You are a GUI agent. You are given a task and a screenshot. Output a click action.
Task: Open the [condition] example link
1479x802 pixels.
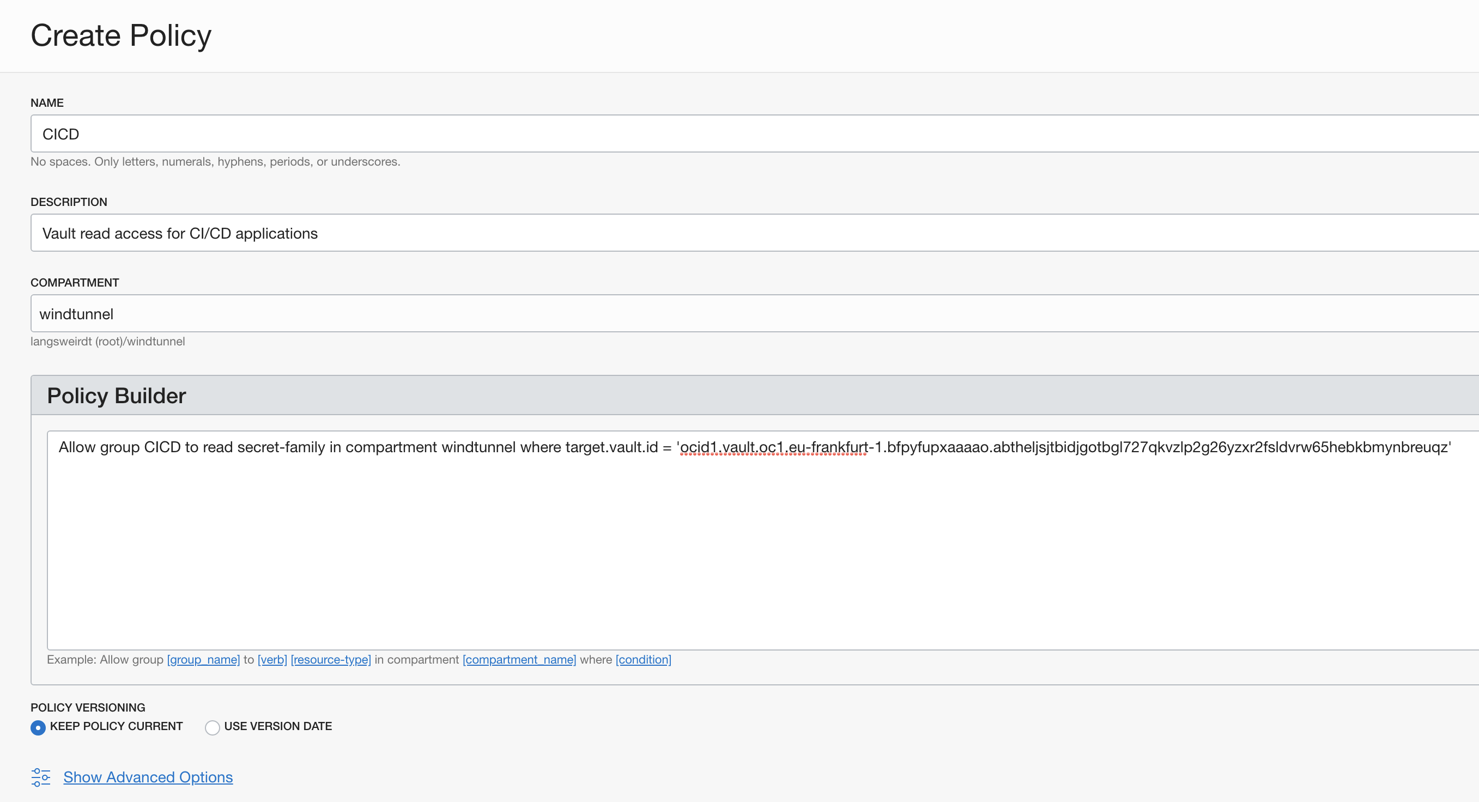[x=643, y=660]
